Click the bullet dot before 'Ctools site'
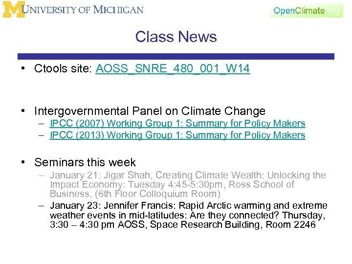352x264 pixels. pos(23,69)
